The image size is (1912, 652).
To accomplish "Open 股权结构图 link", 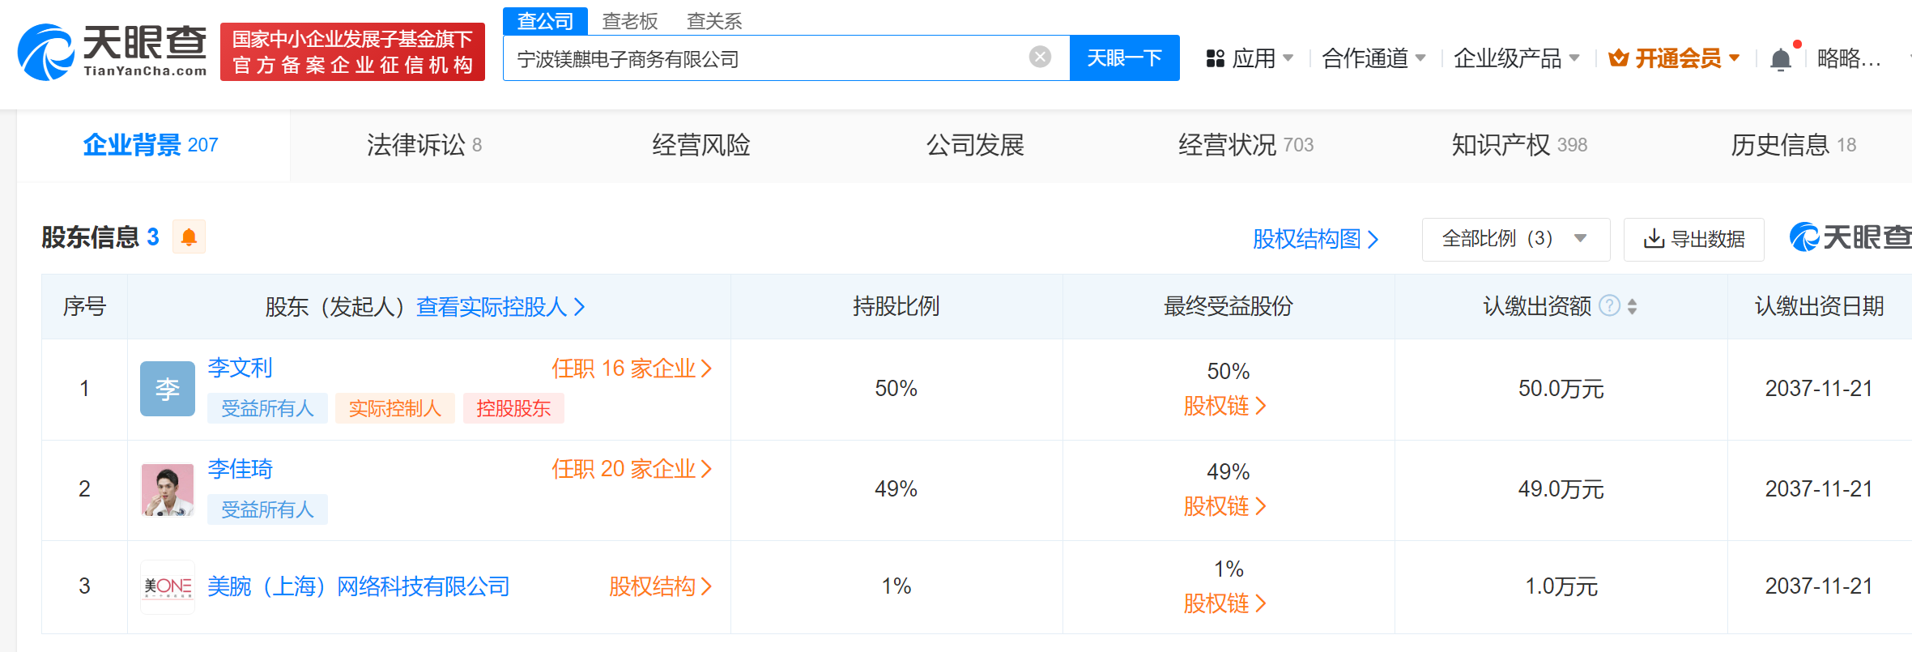I will 1315,239.
